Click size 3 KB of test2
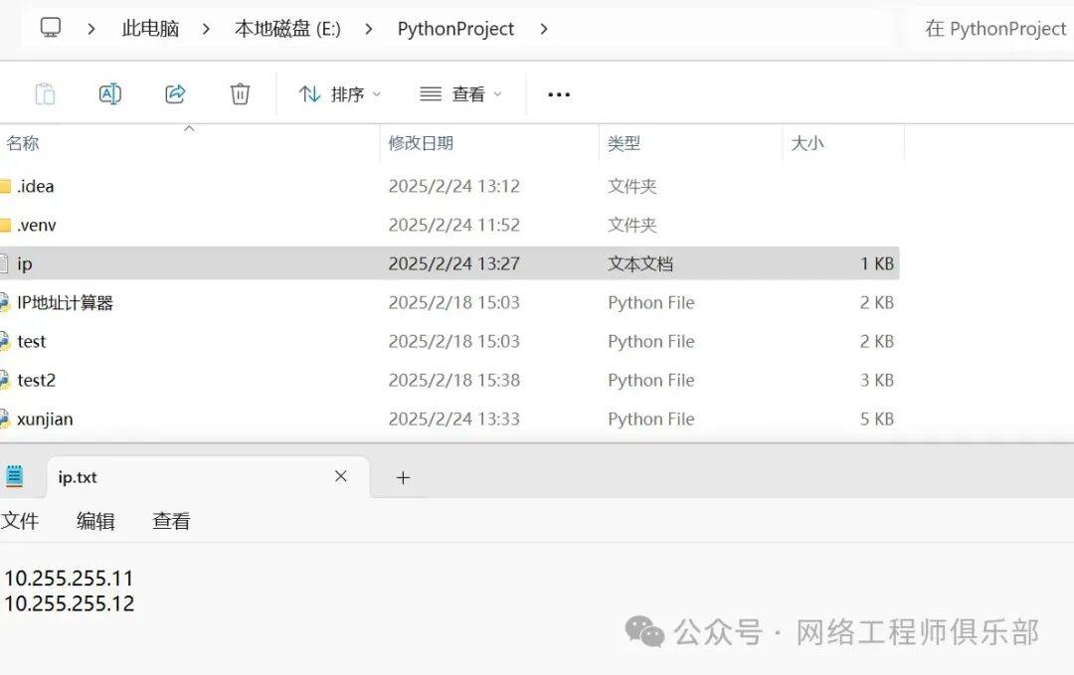Screen dimensions: 1074x675 point(877,380)
